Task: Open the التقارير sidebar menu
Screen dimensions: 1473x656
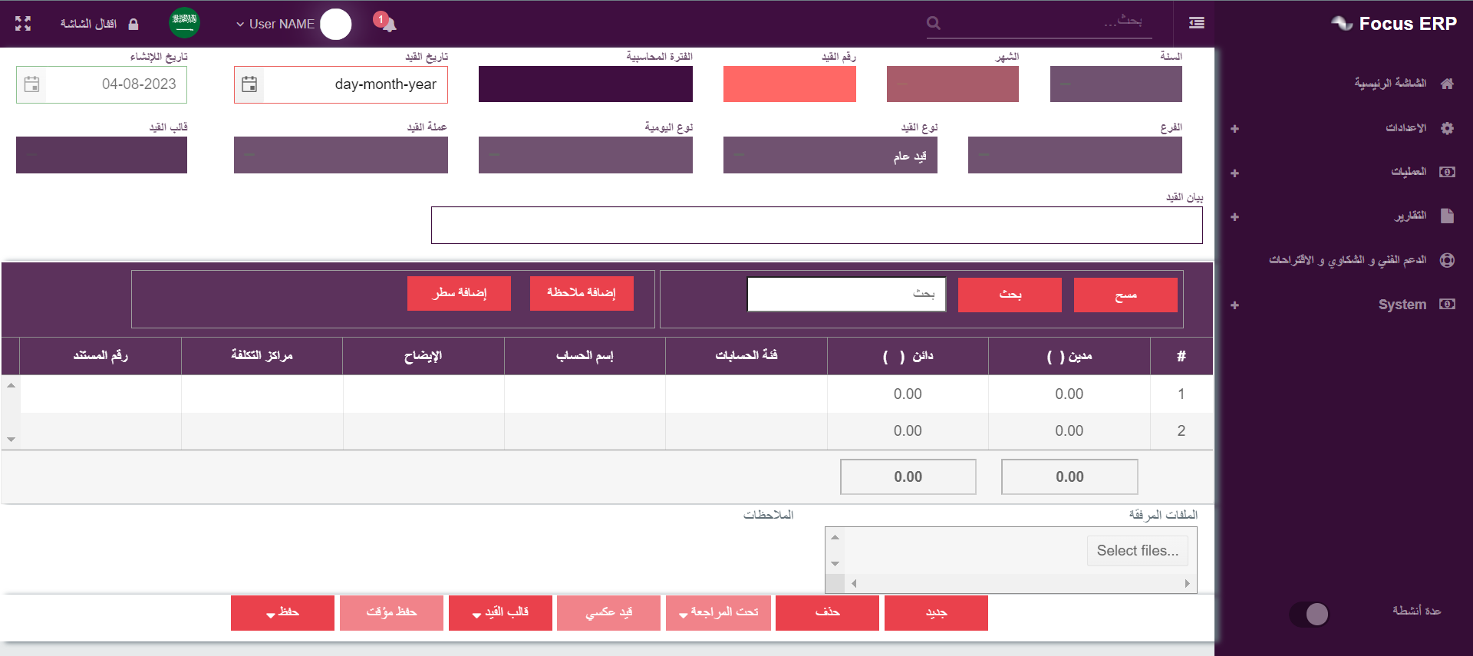Action: (x=1410, y=216)
